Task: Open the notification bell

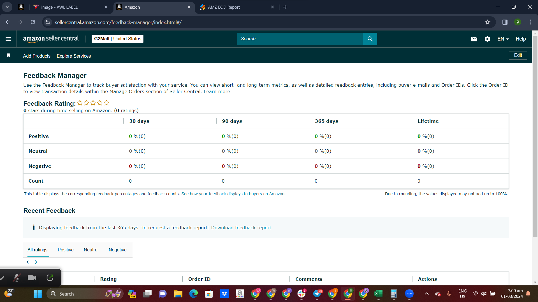Action: (x=528, y=294)
